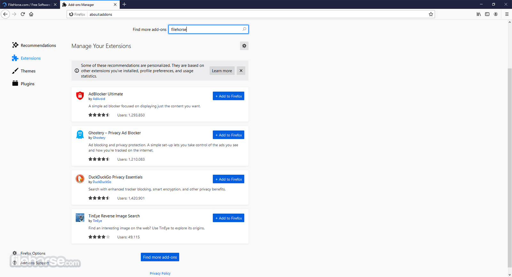This screenshot has width=512, height=277.
Task: Click the forward navigation arrow
Action: 14,14
